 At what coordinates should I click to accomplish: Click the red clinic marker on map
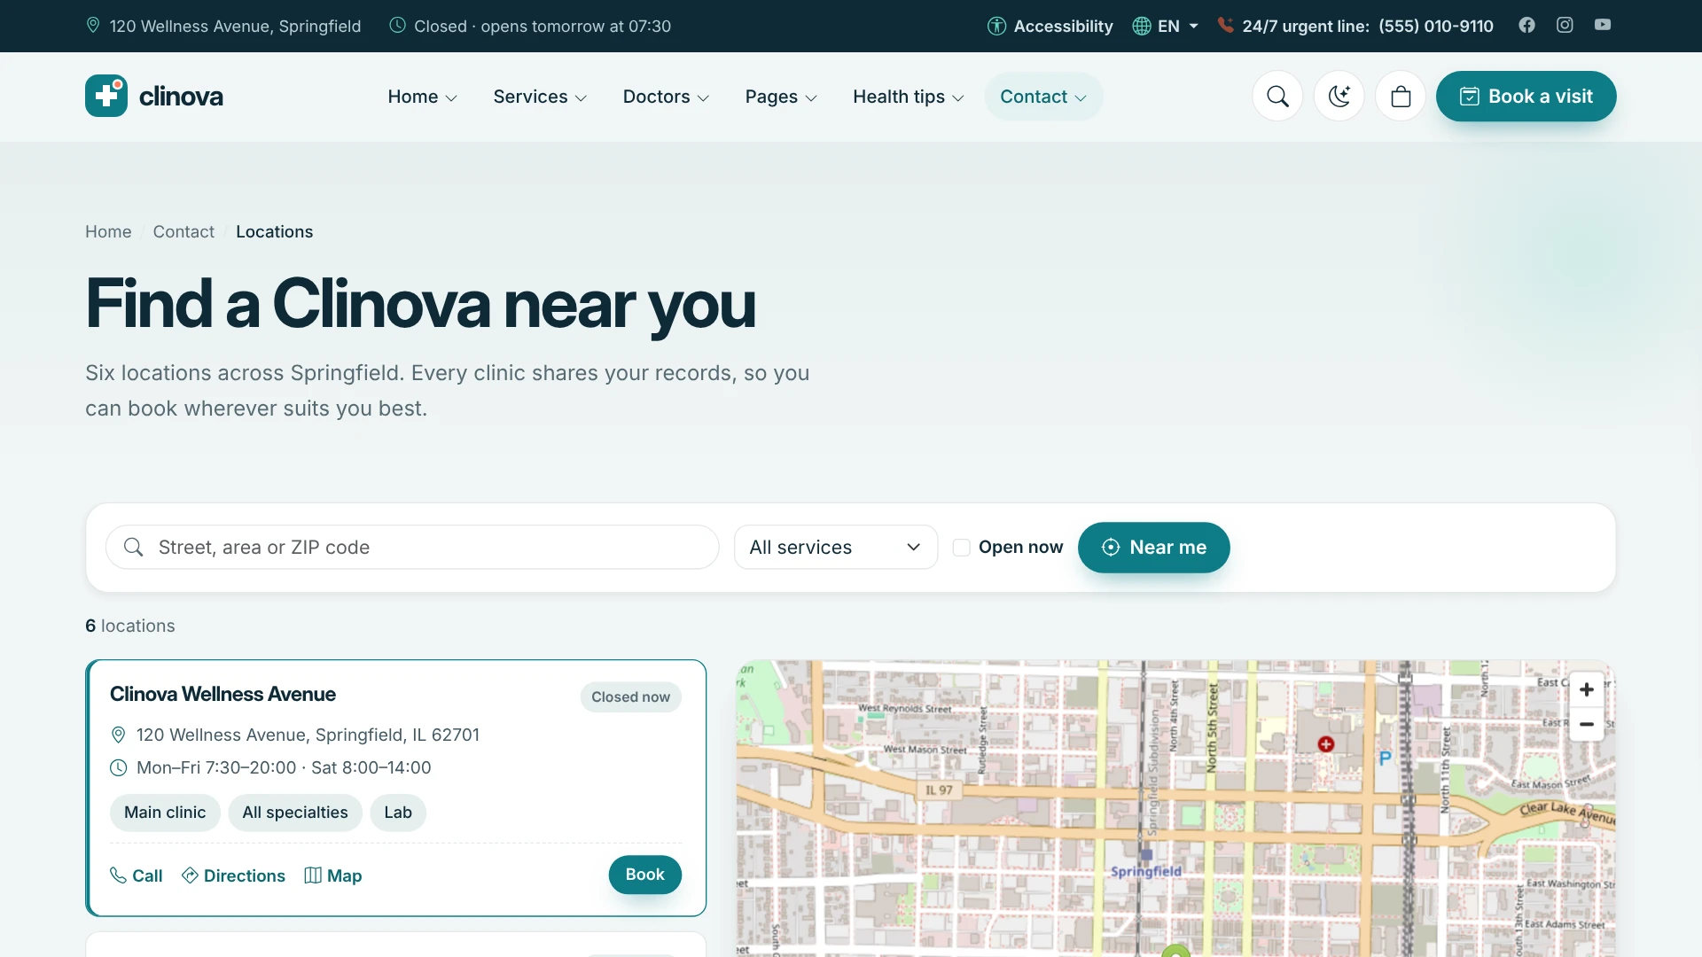pyautogui.click(x=1326, y=744)
